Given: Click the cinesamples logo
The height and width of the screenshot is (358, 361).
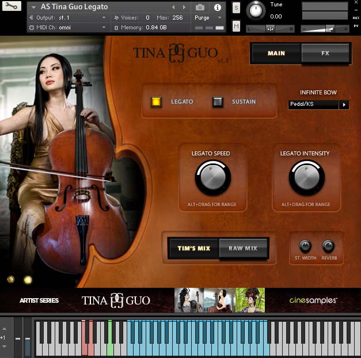Looking at the screenshot, I should coord(313,300).
